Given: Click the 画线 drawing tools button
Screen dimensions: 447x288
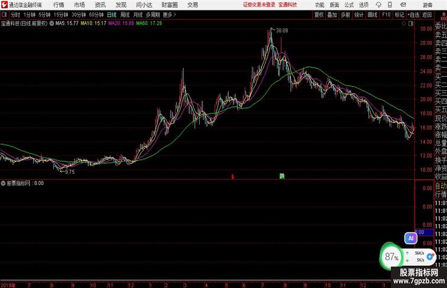Looking at the screenshot, I should (372, 15).
